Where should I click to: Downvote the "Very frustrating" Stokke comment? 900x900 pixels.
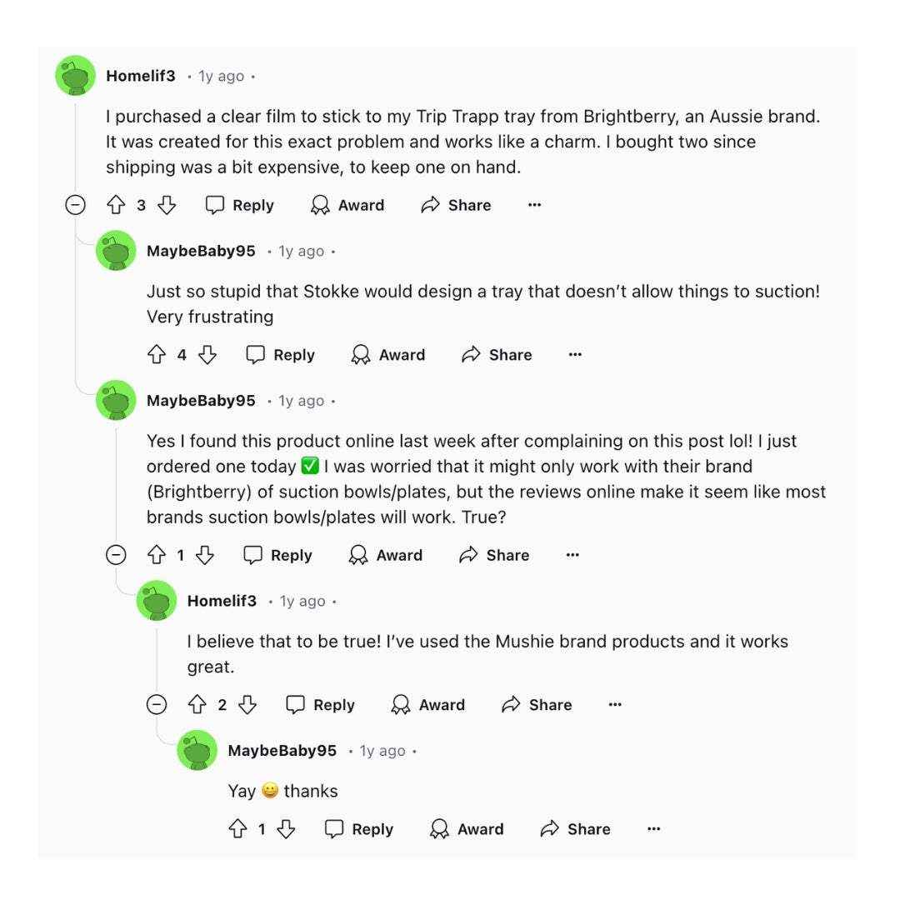point(207,355)
